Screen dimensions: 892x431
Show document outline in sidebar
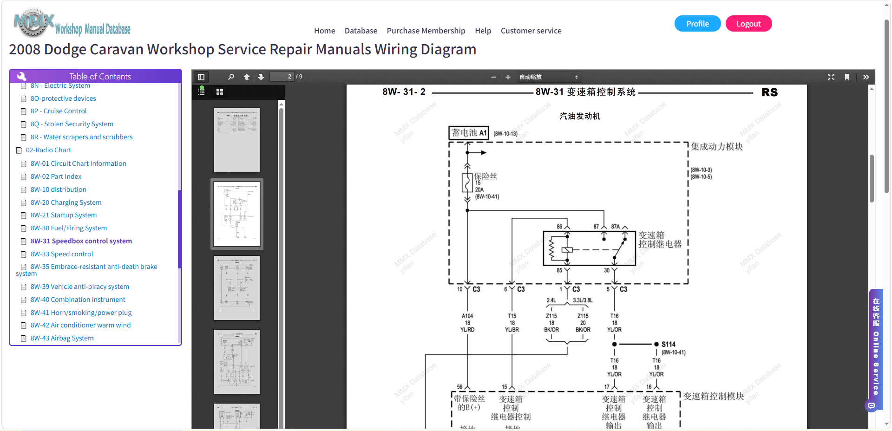(201, 91)
